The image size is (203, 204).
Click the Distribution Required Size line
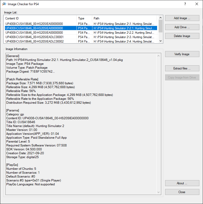(x=49, y=103)
